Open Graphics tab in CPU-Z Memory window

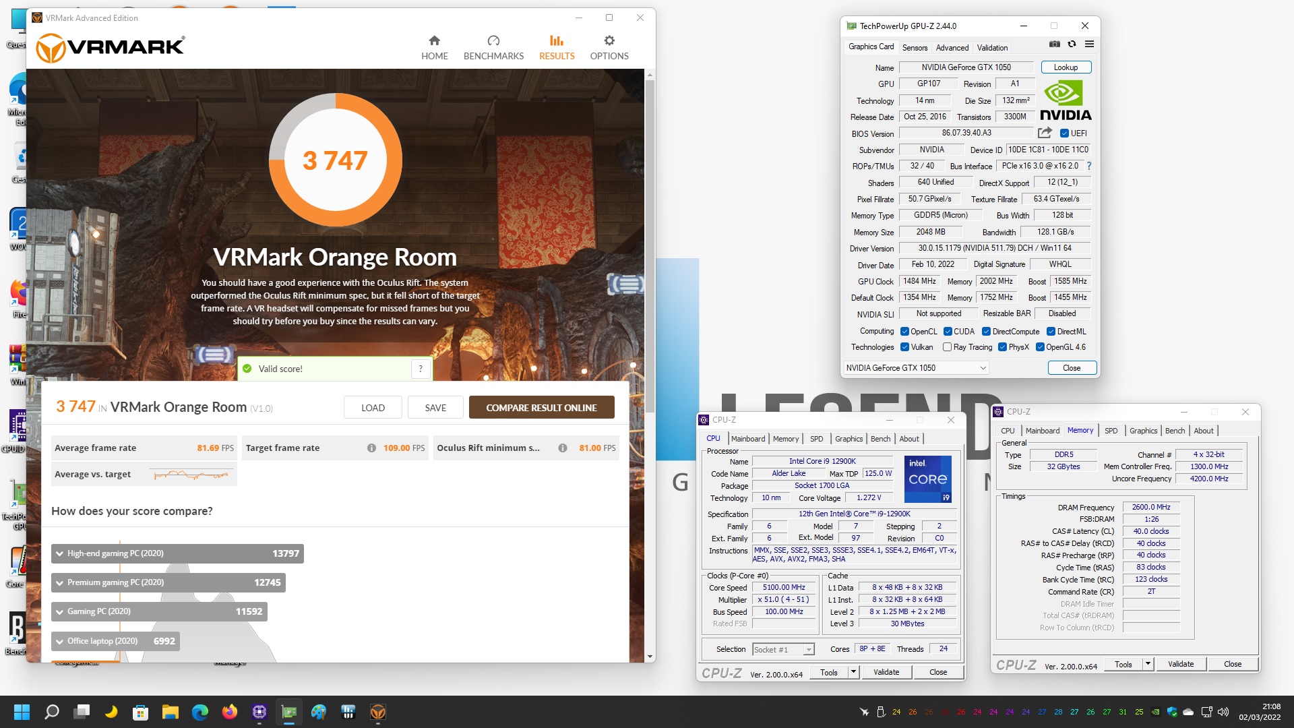point(1143,431)
